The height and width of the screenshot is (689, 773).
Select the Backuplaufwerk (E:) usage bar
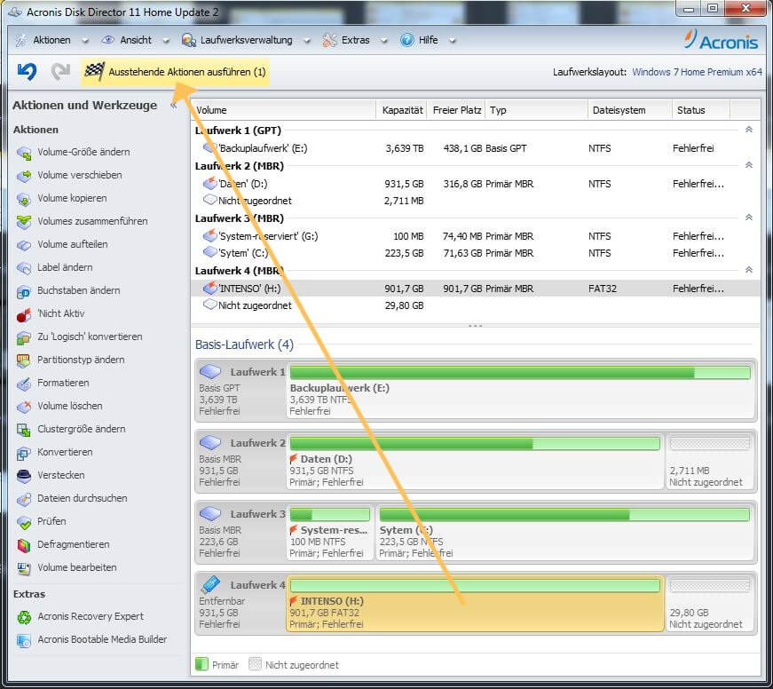coord(519,373)
